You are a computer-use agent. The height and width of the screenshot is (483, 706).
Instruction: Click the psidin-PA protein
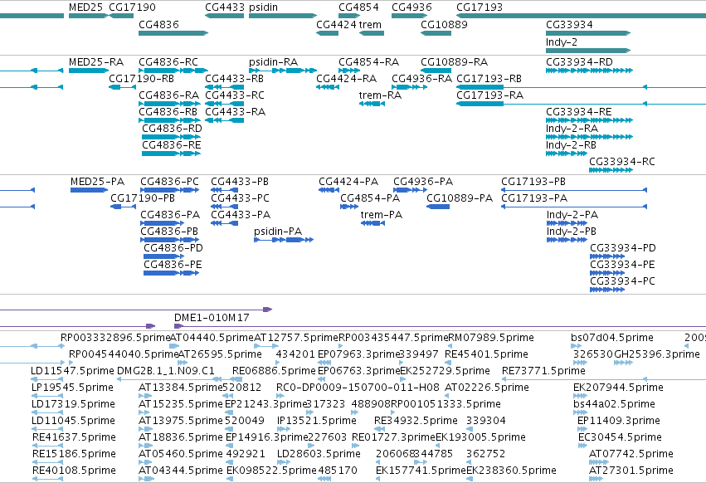tap(278, 232)
